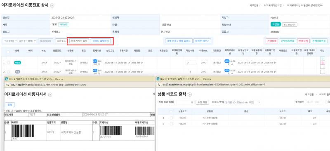Click the 이동지시서 출력 button

pyautogui.click(x=79, y=41)
